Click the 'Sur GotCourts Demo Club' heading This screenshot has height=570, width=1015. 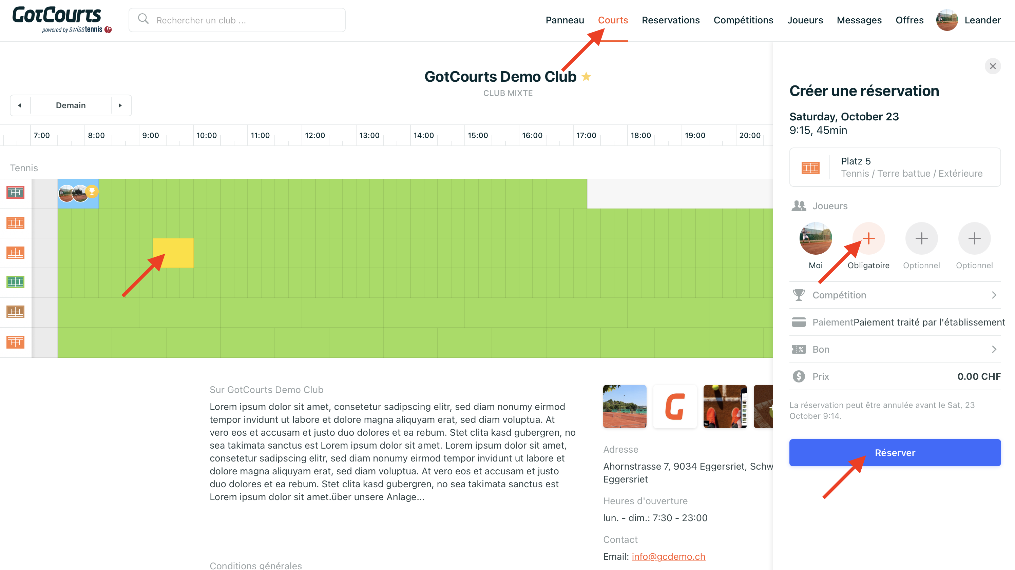click(266, 390)
